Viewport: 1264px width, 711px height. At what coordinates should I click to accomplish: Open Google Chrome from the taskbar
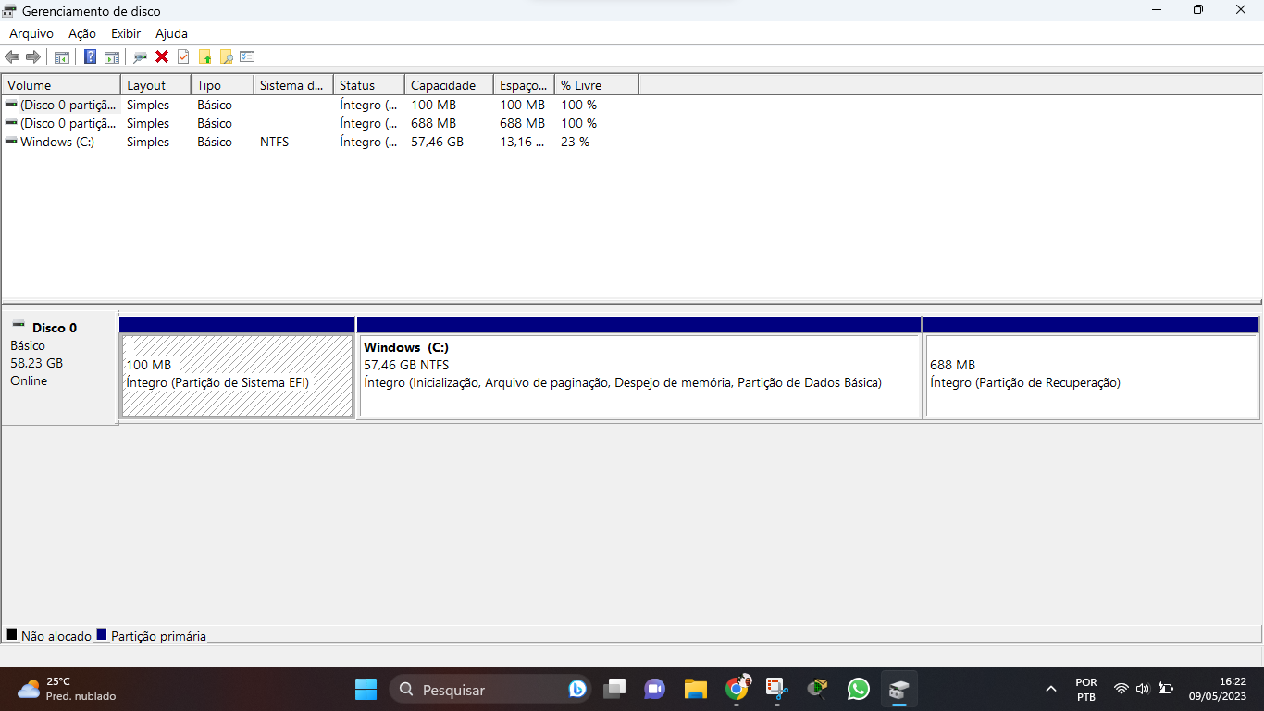(737, 689)
